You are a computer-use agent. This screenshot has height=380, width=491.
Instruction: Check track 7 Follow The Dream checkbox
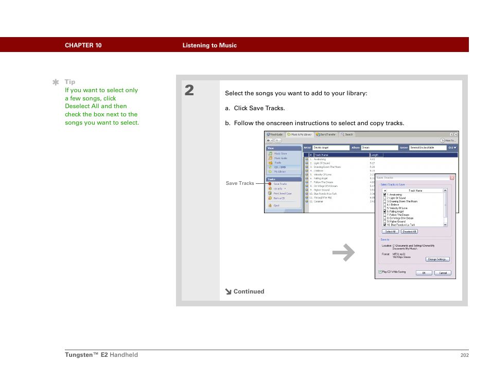pyautogui.click(x=385, y=215)
